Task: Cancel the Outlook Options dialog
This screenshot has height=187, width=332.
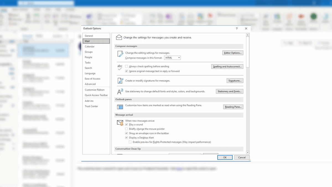Action: click(x=242, y=157)
